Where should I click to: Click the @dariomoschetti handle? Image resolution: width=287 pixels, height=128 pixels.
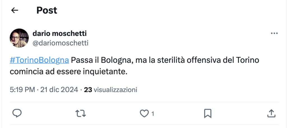[x=61, y=43]
